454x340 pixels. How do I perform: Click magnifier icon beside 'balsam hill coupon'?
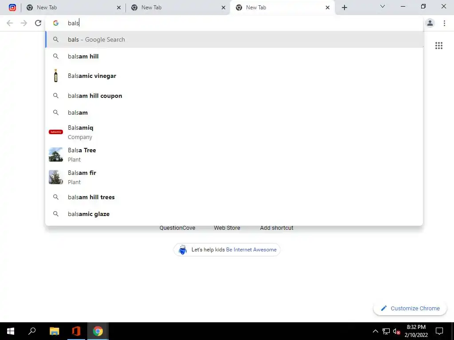pyautogui.click(x=56, y=96)
